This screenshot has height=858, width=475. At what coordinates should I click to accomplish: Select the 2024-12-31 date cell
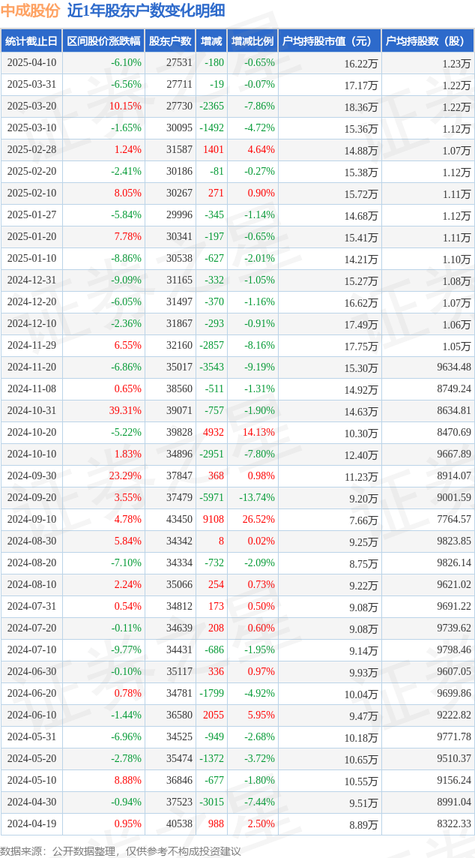pyautogui.click(x=31, y=280)
